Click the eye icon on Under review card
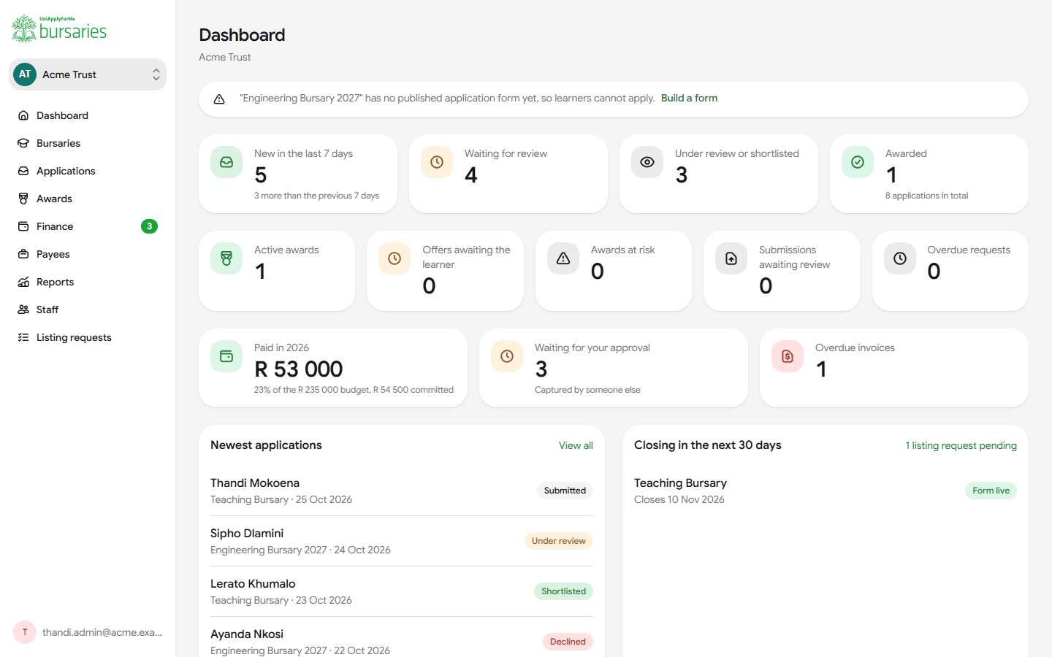1052x657 pixels. (x=647, y=162)
